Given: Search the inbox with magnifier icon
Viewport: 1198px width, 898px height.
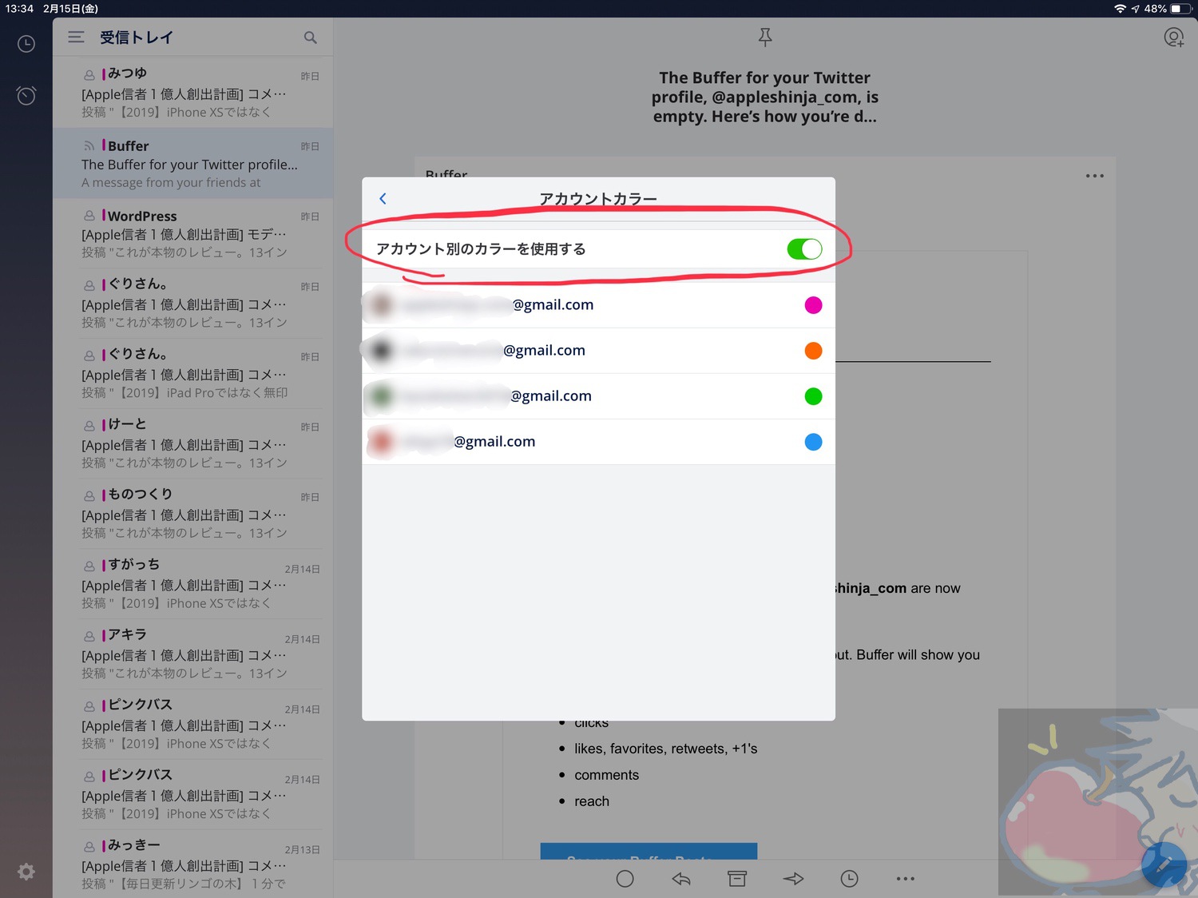Looking at the screenshot, I should coord(311,38).
